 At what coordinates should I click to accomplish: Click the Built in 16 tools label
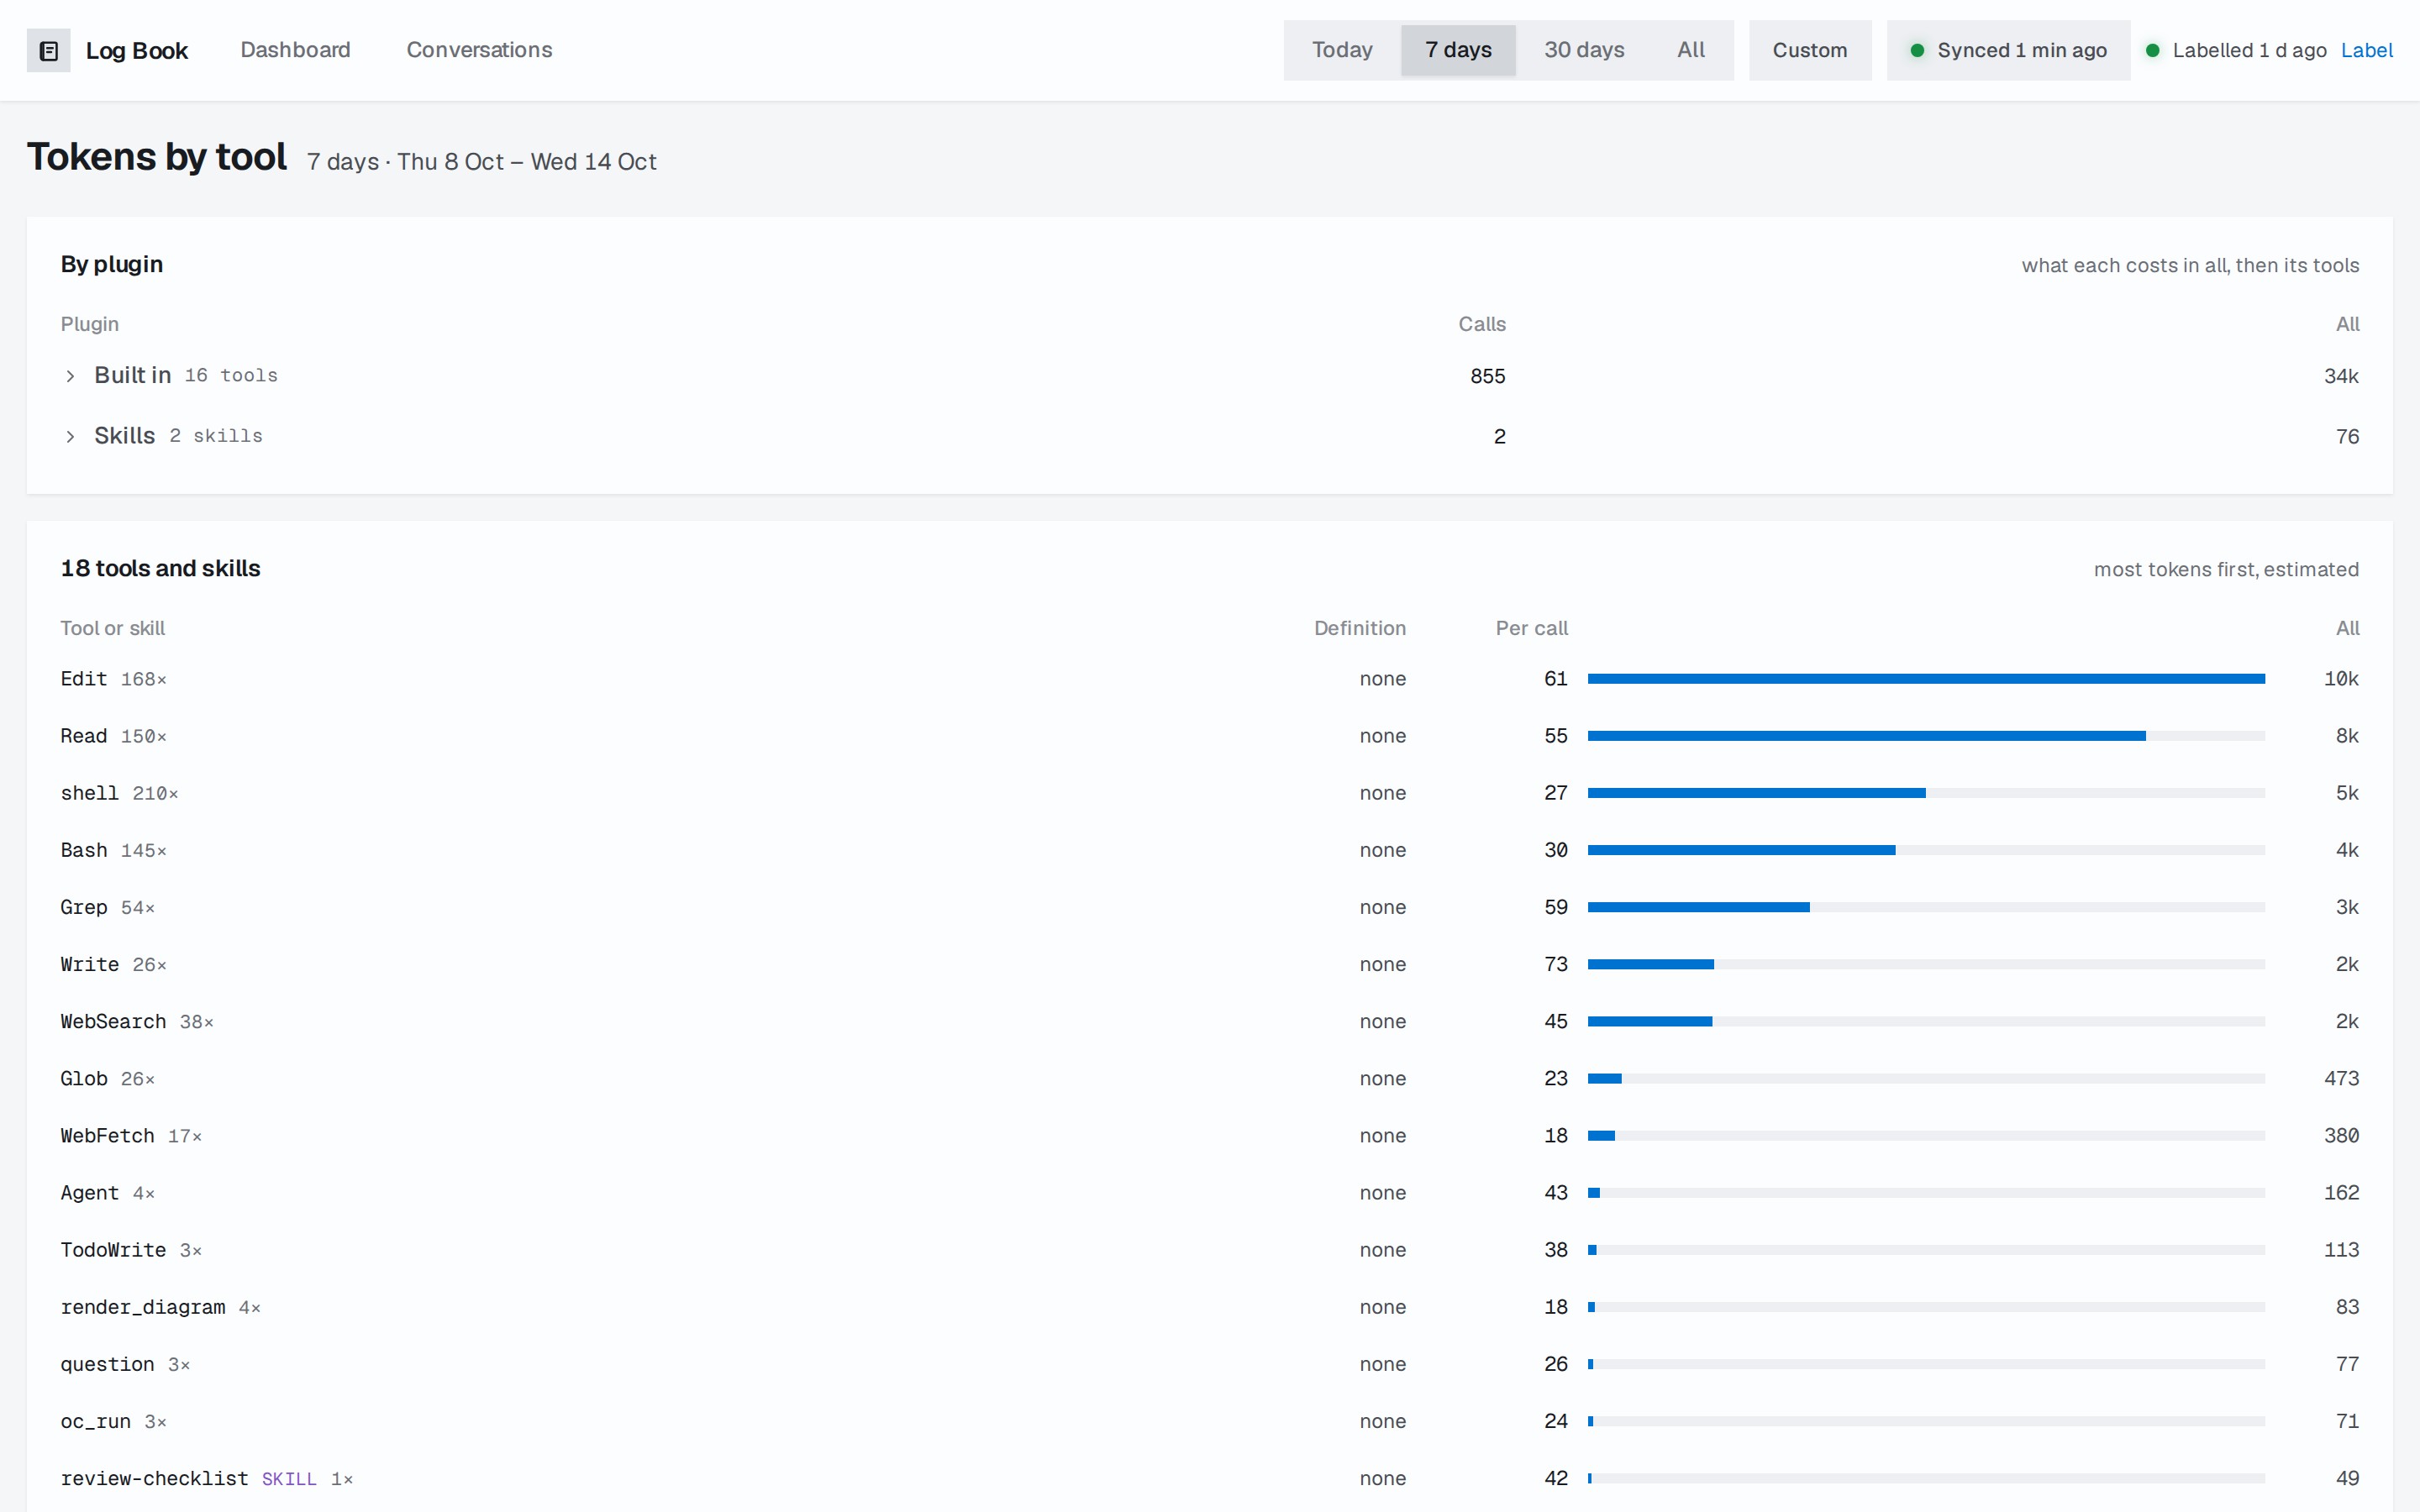point(186,375)
